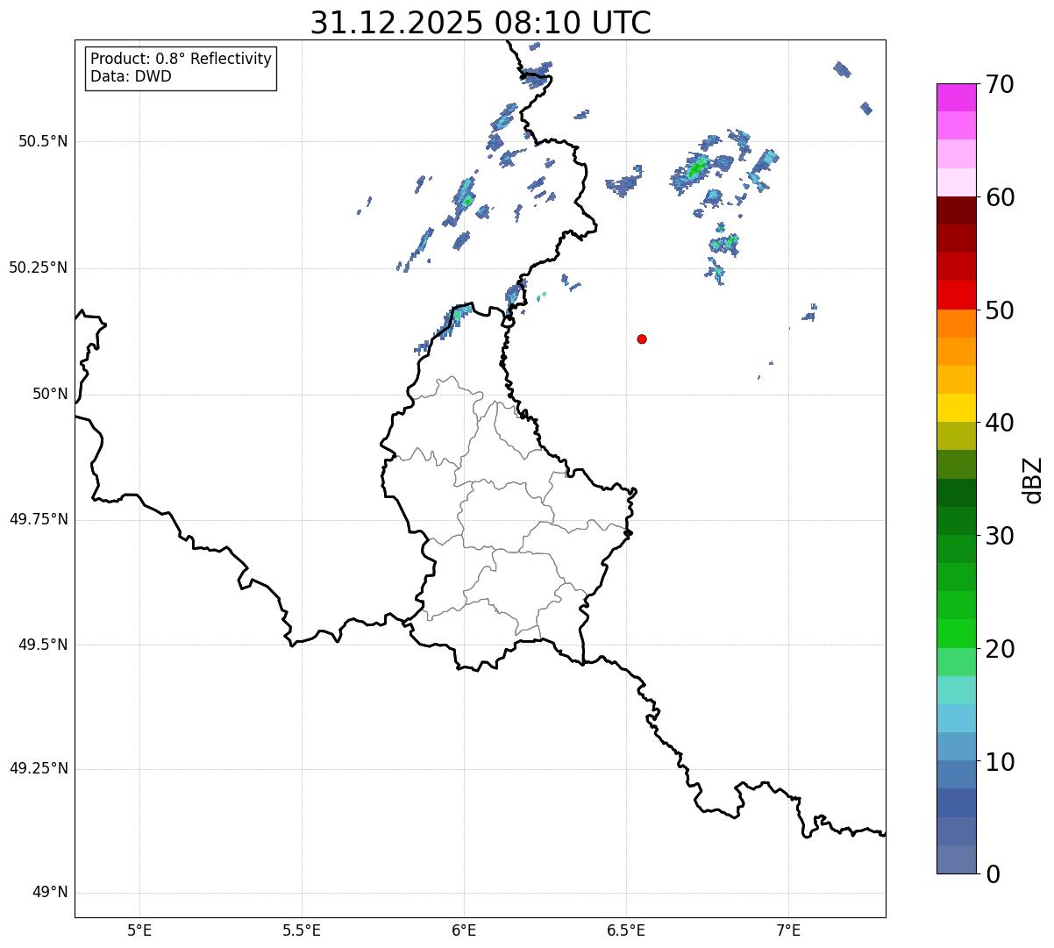Click the latitude label 50.25°N

click(38, 267)
